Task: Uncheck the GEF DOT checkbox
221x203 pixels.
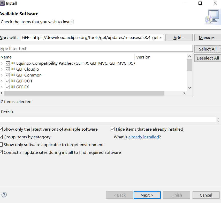Action: 8,81
